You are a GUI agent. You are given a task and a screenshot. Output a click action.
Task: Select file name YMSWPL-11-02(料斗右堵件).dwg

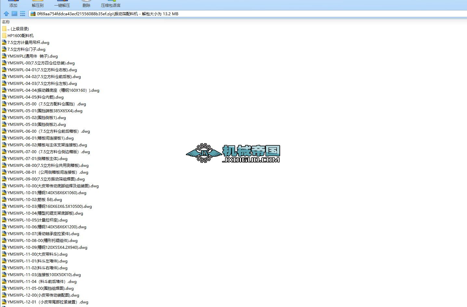point(37,268)
